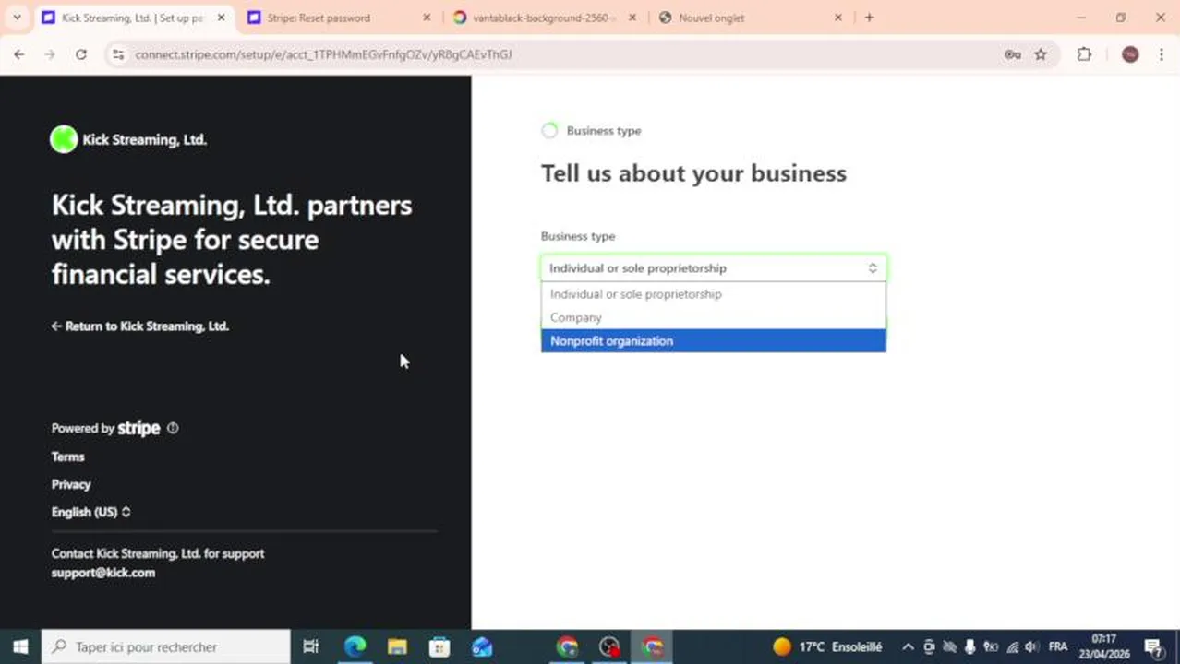Screen dimensions: 1180x664
Task: Open Task View in the taskbar
Action: 311,646
